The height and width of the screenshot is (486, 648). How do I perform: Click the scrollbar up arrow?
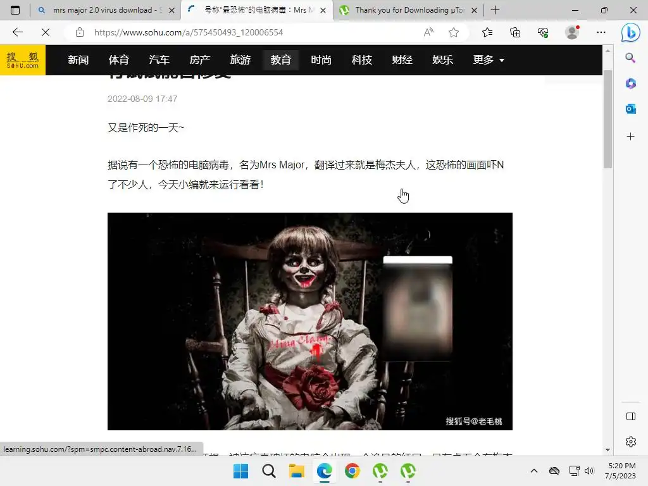point(607,51)
